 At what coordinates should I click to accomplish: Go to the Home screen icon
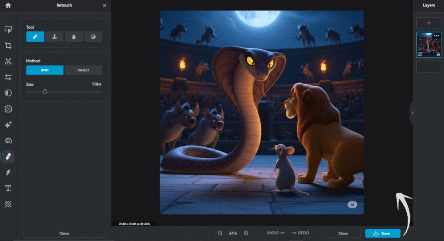(x=8, y=5)
